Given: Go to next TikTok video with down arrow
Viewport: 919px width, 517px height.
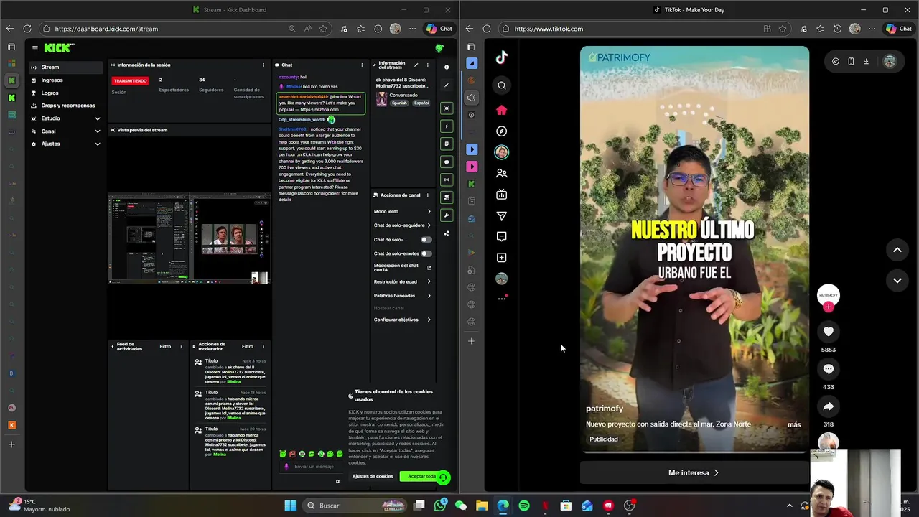Looking at the screenshot, I should 897,280.
